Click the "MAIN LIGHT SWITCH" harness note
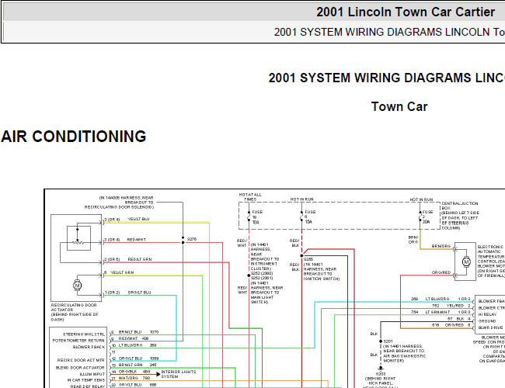The width and height of the screenshot is (505, 388). (266, 293)
